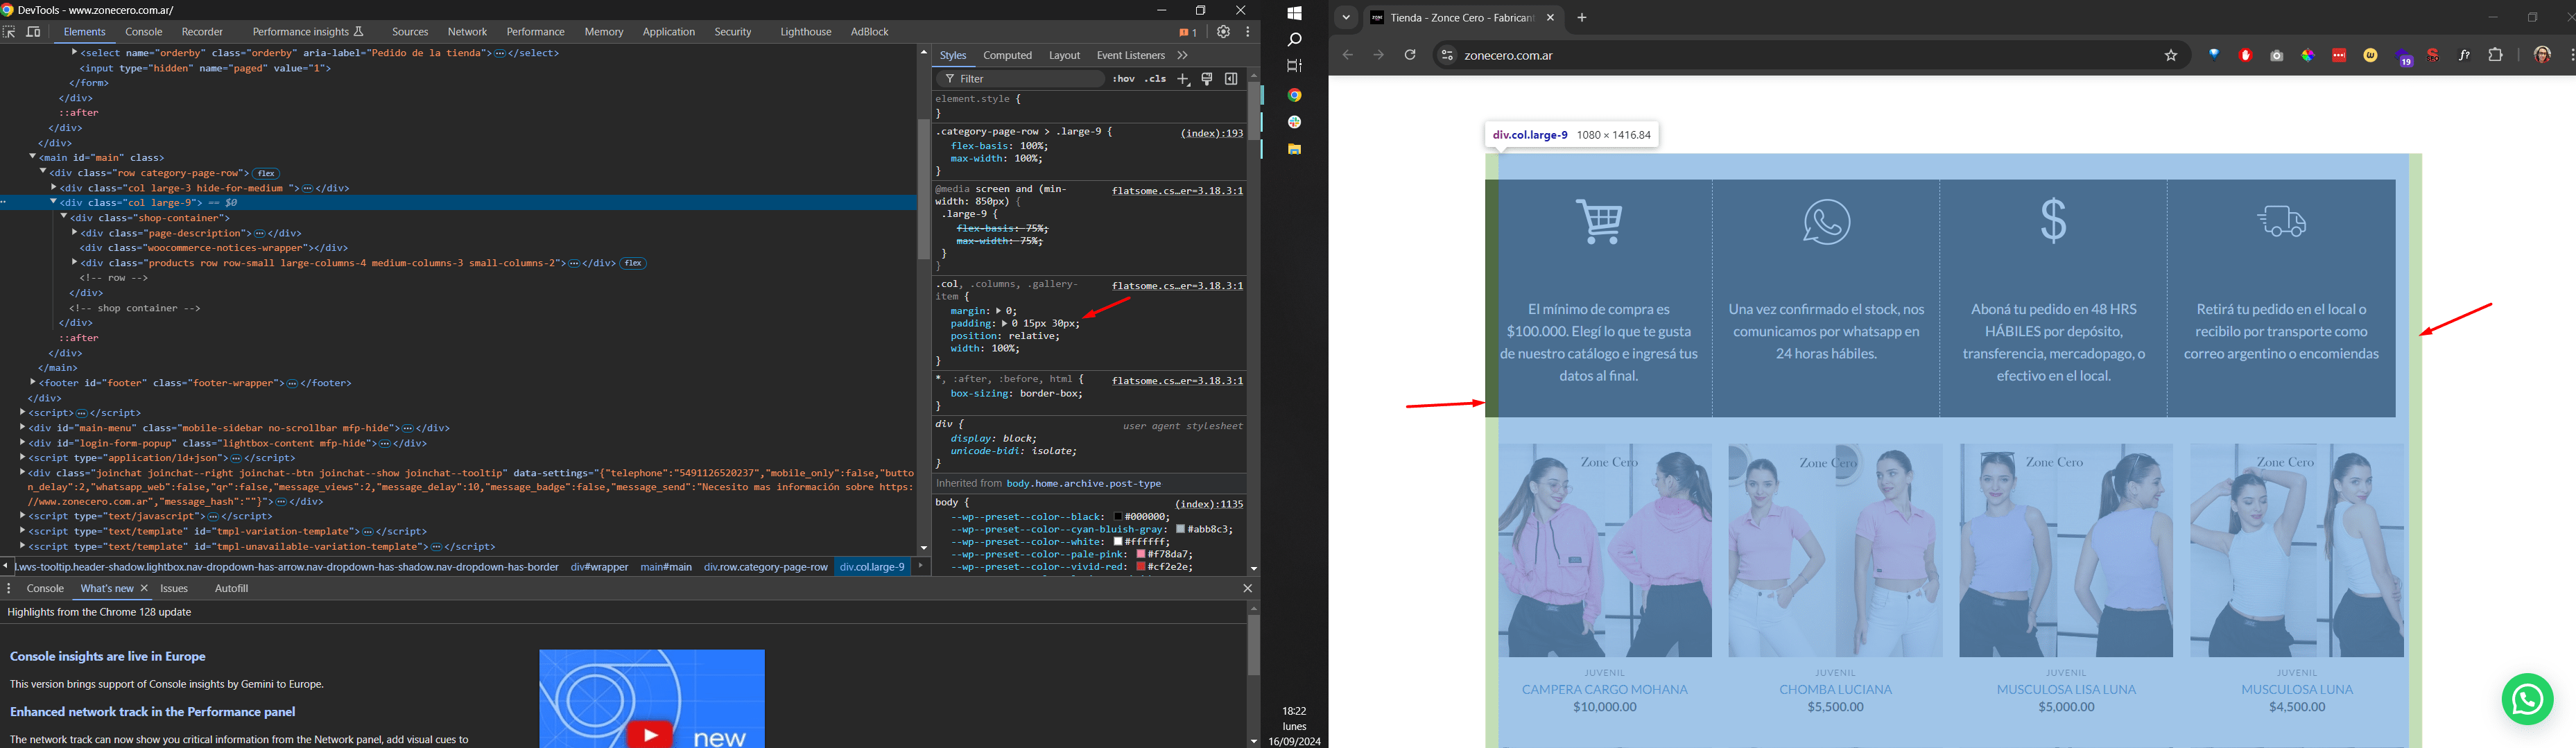Image resolution: width=2576 pixels, height=748 pixels.
Task: Expand the products row div node
Action: point(75,263)
